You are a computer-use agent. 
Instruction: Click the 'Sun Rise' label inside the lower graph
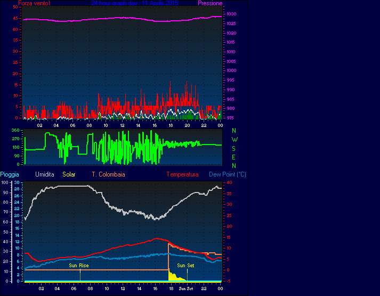point(79,266)
